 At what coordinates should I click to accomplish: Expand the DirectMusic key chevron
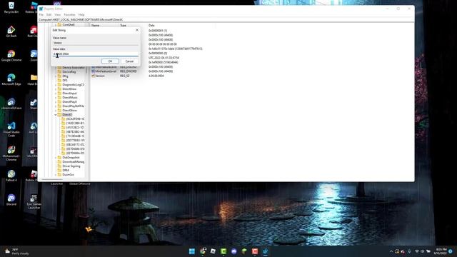point(56,98)
